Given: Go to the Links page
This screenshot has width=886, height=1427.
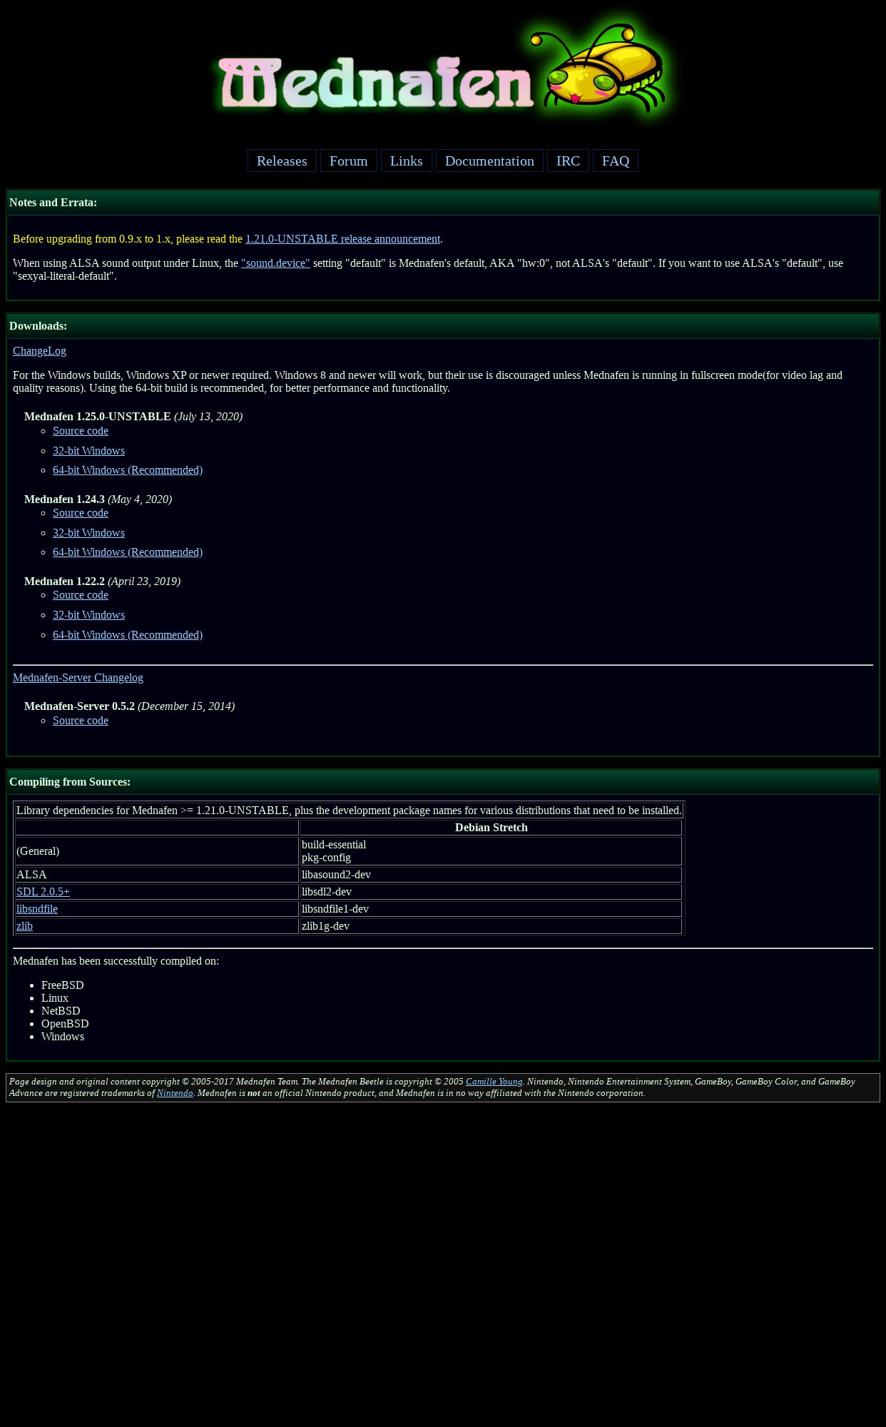Looking at the screenshot, I should (406, 161).
